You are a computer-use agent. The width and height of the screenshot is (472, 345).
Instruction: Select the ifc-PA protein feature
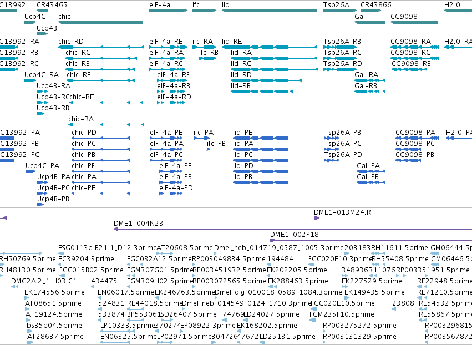[202, 138]
